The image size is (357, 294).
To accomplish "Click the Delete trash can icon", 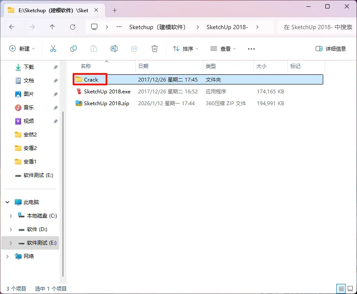I will [155, 49].
